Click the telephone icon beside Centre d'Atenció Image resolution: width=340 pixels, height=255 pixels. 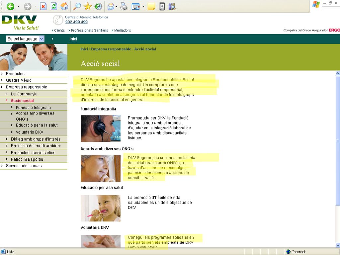[58, 20]
